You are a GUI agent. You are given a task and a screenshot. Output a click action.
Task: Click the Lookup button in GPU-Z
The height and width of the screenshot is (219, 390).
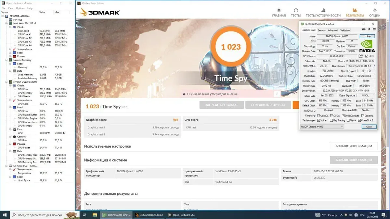[367, 36]
